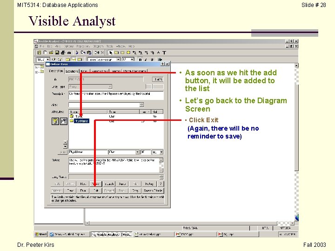Click the Visible Analyst taskbar button
335x251 pixels.
point(112,234)
